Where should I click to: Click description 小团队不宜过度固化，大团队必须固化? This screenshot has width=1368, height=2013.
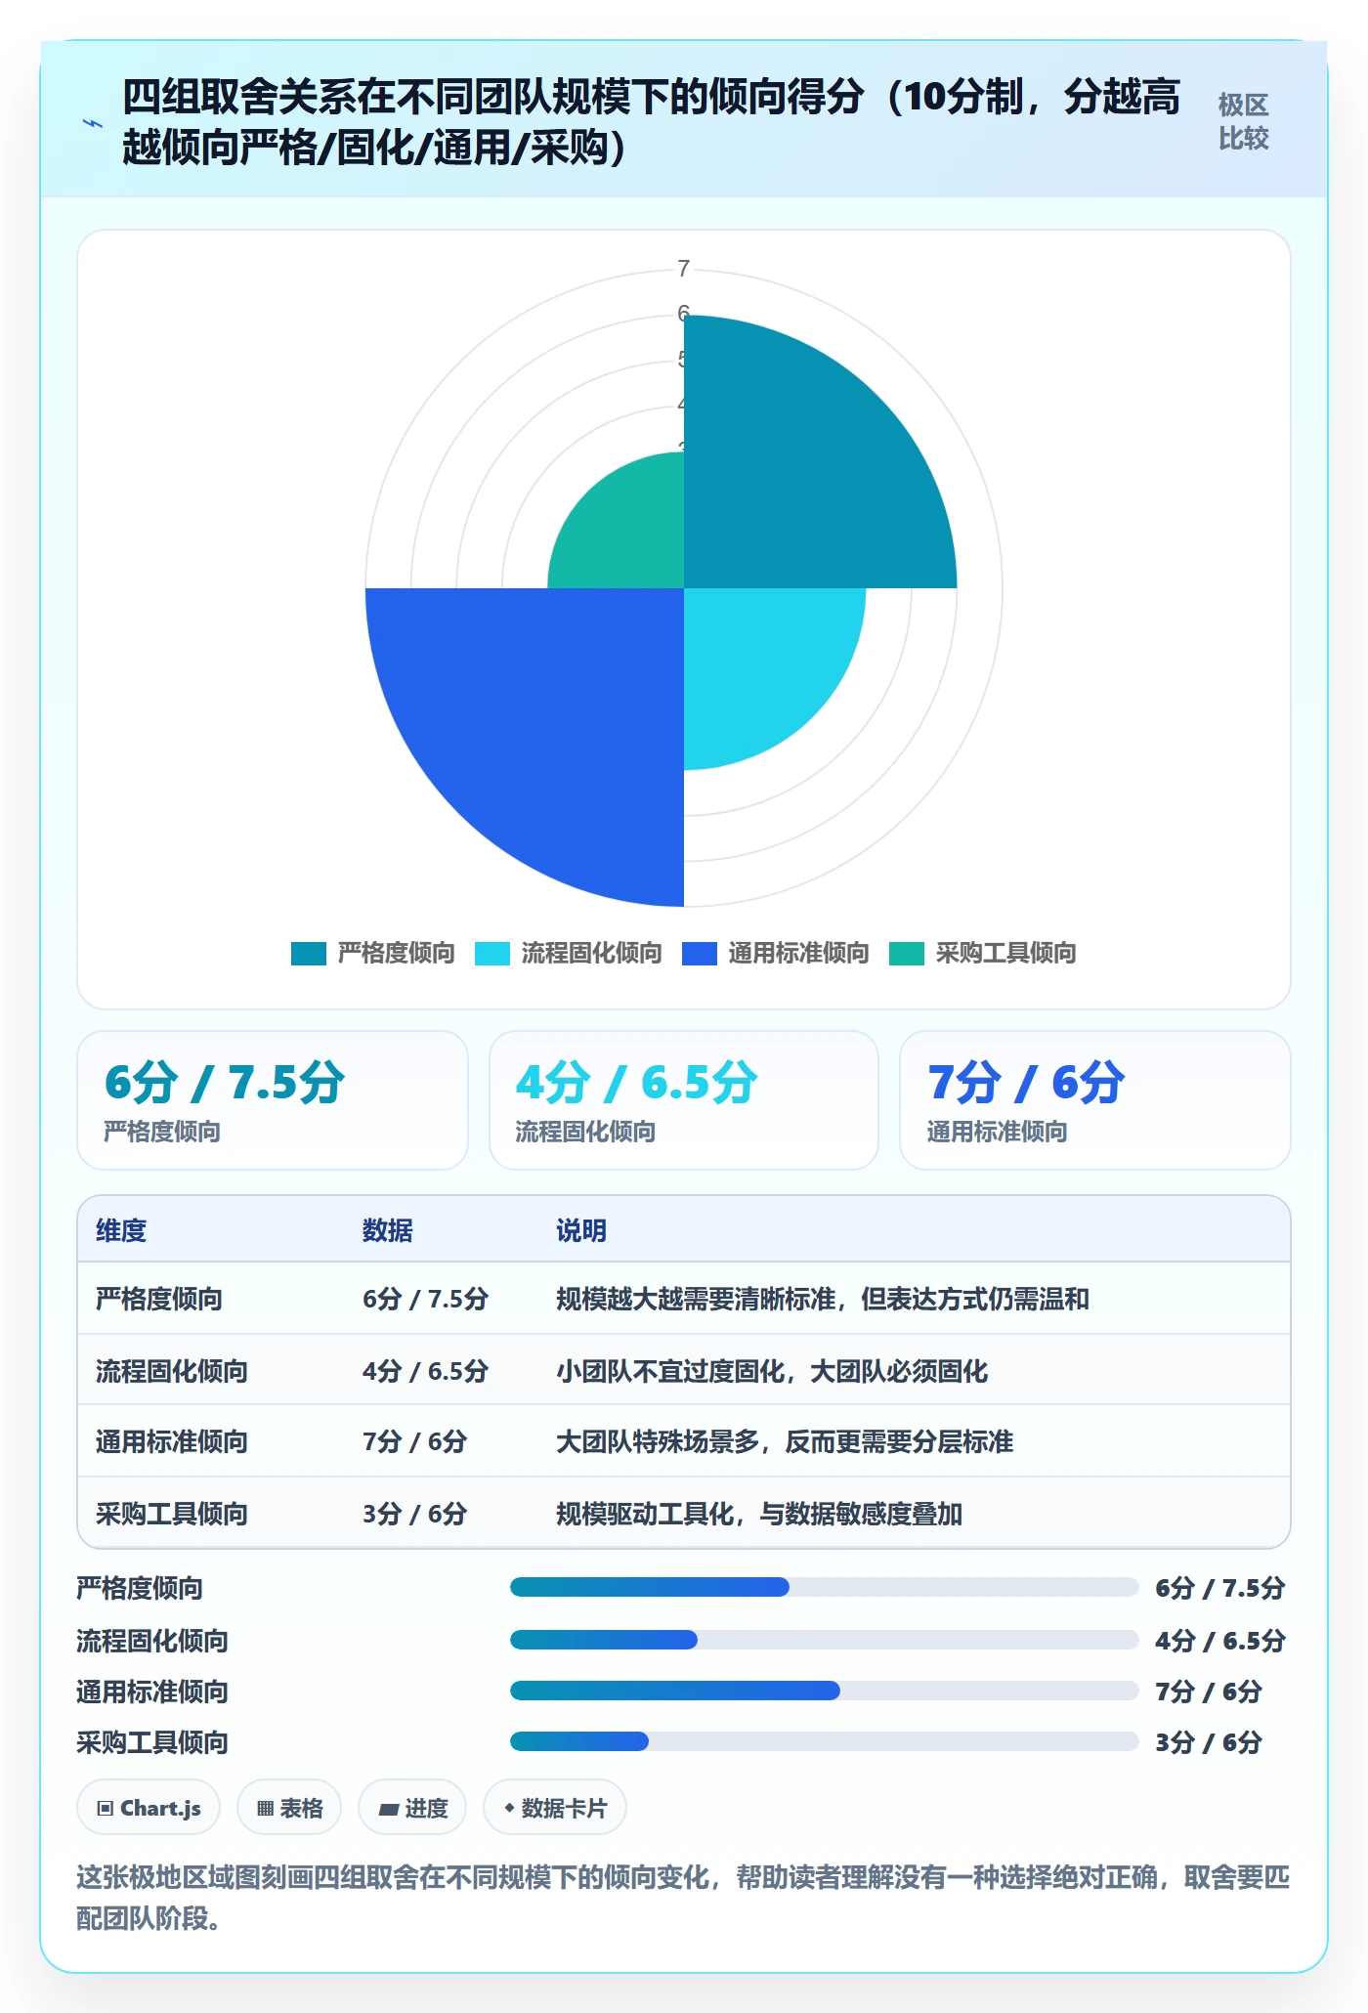click(x=772, y=1371)
